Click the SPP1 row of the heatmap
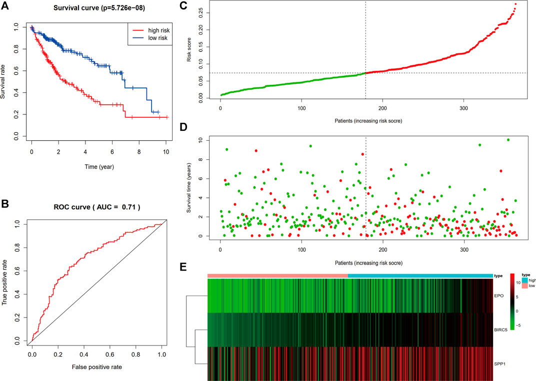Screen dimensions: 536x381 click(x=350, y=364)
